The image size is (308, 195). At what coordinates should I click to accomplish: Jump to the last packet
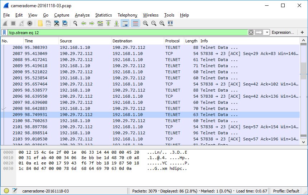[116, 23]
